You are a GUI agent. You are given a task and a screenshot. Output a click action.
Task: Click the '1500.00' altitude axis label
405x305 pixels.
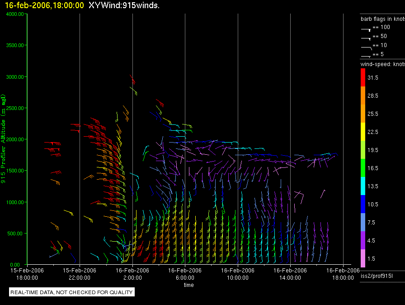coord(15,171)
